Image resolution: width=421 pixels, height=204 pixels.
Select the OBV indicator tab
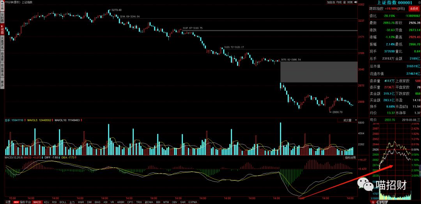(175, 202)
